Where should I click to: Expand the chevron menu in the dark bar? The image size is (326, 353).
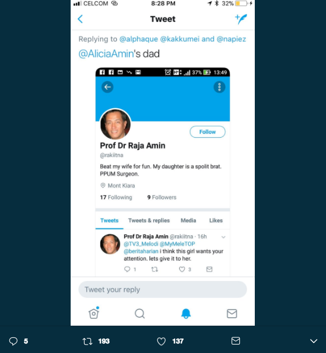[x=314, y=341]
